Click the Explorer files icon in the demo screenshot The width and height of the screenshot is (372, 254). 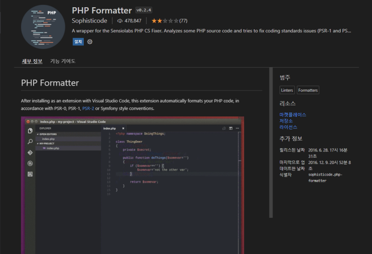(x=30, y=131)
